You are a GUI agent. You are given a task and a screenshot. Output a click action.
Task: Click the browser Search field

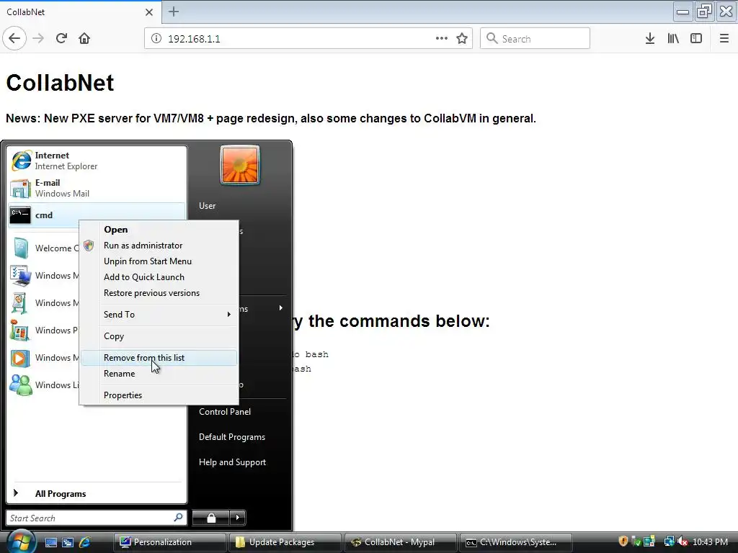[535, 39]
